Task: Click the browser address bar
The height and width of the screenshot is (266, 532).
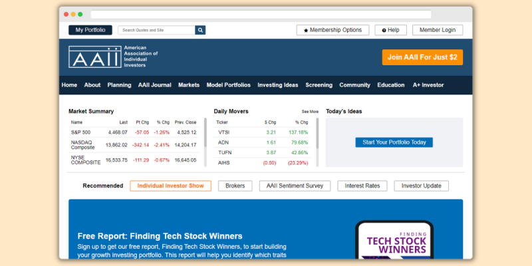Action: click(x=261, y=15)
